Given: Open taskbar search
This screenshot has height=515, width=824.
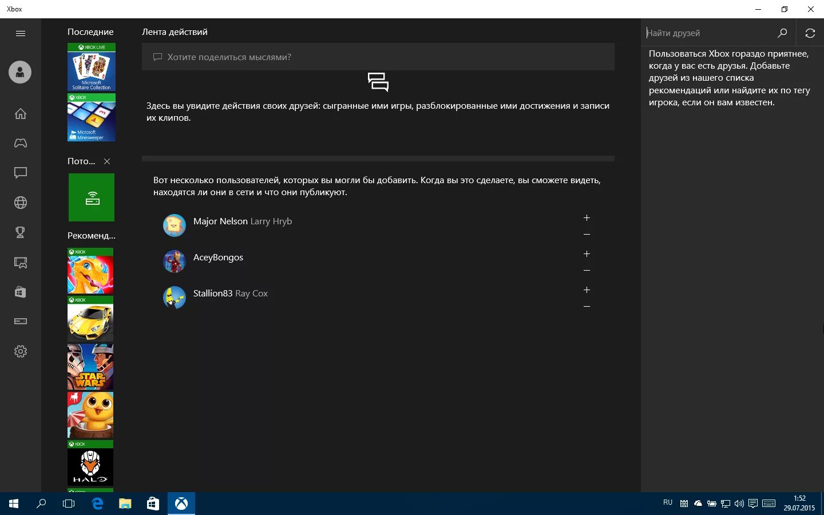Looking at the screenshot, I should click(x=41, y=504).
